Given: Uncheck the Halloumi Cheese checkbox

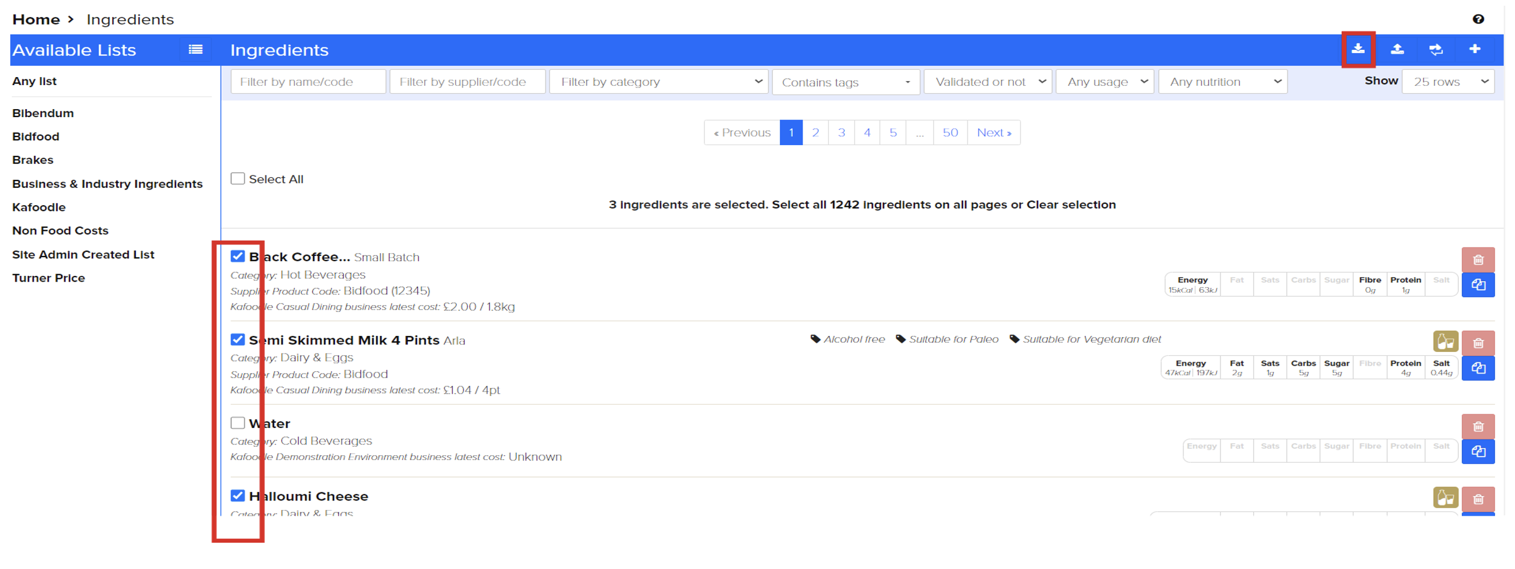Looking at the screenshot, I should 238,496.
